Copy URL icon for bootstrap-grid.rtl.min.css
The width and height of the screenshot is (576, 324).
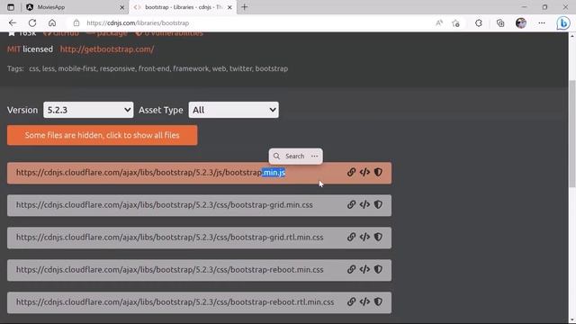[351, 237]
